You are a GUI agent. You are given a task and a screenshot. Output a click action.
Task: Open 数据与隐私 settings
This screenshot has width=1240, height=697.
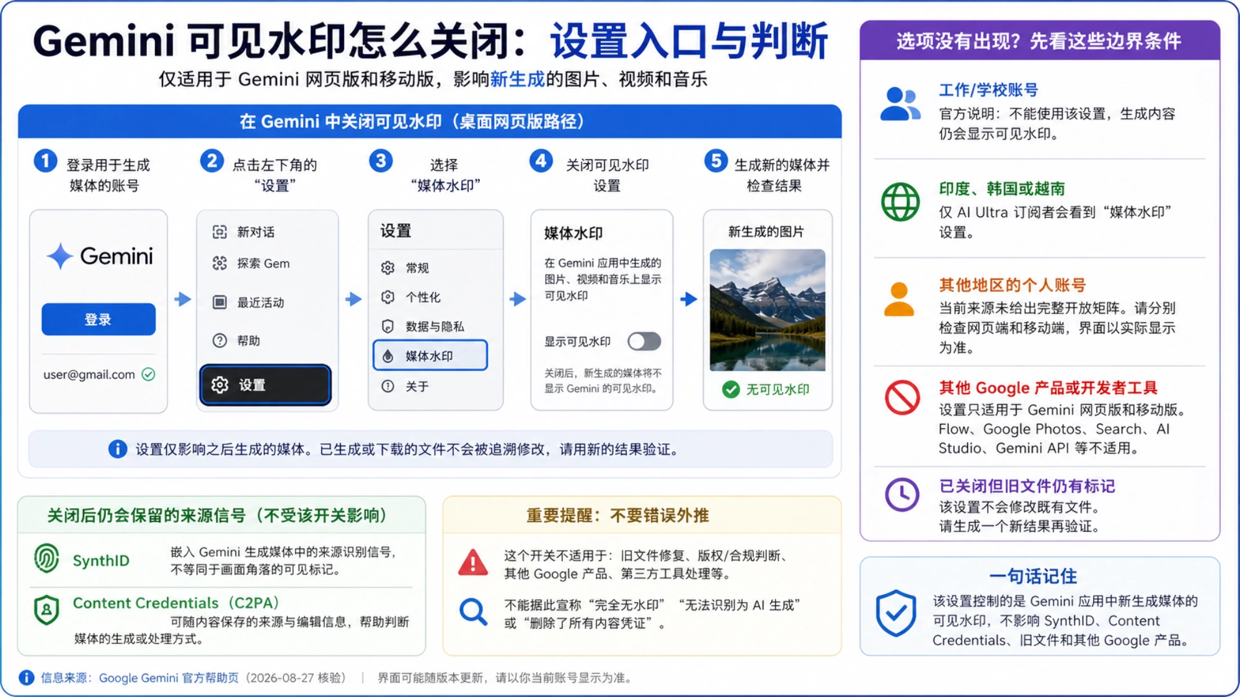point(422,327)
